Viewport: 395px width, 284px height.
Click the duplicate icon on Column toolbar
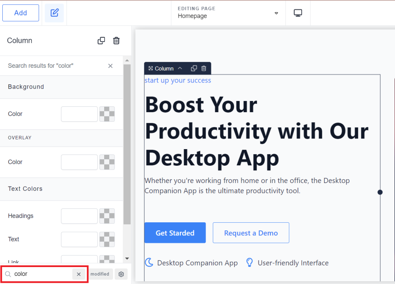point(194,69)
